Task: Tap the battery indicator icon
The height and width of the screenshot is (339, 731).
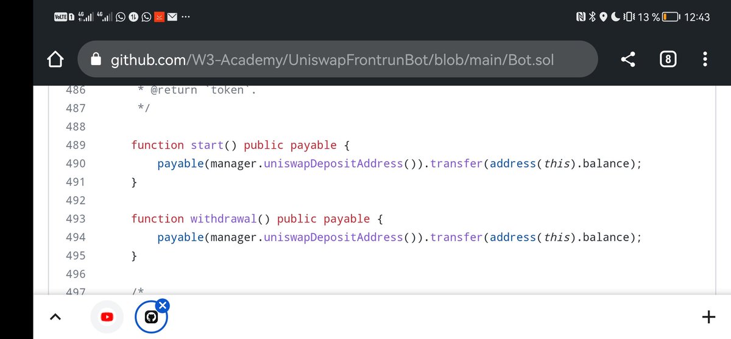Action: 671,18
